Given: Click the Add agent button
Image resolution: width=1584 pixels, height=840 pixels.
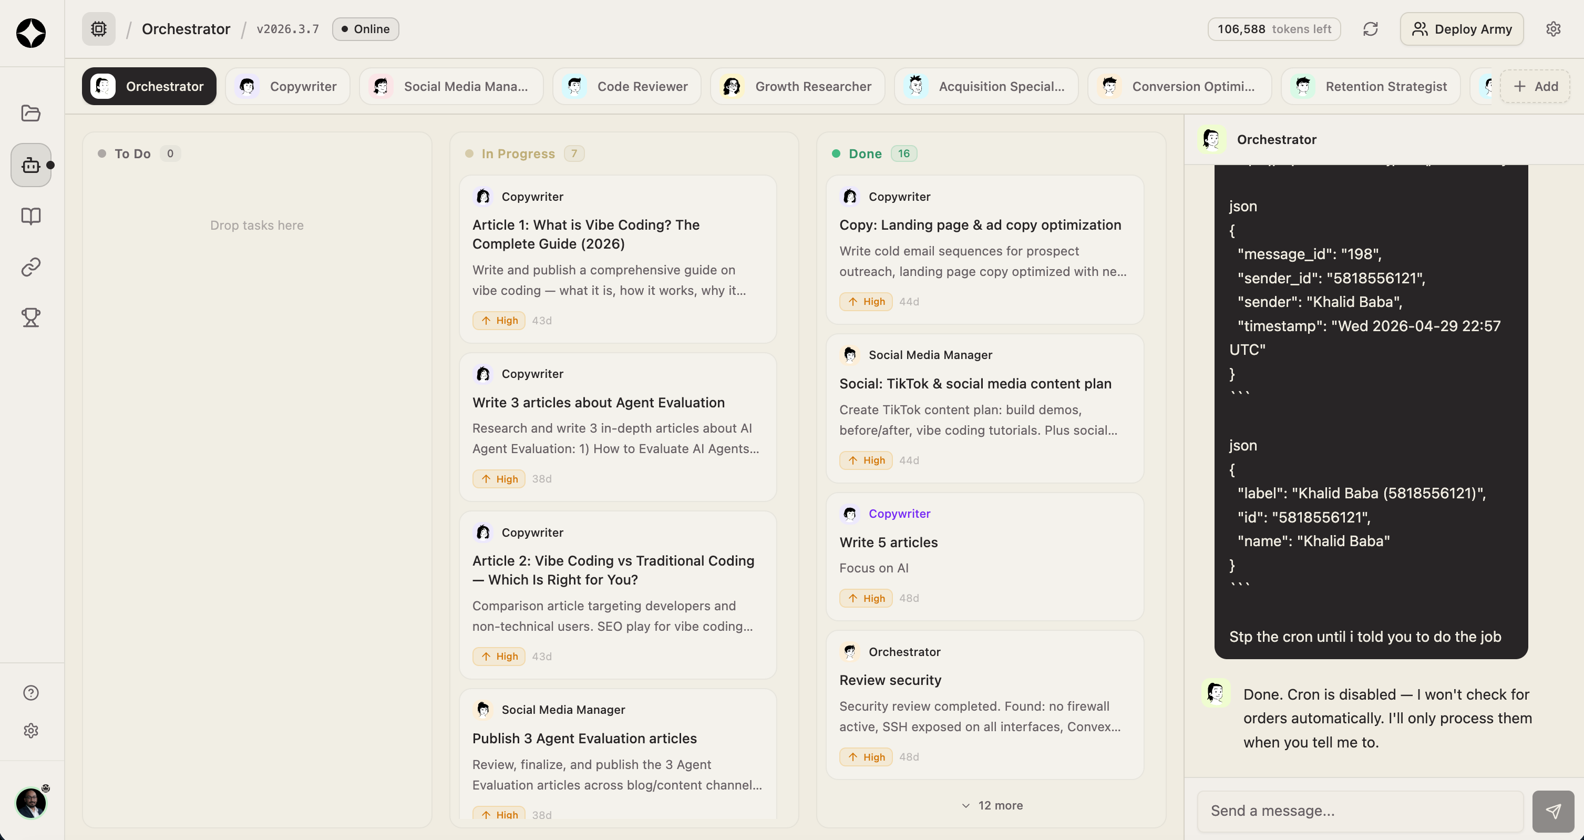Looking at the screenshot, I should pyautogui.click(x=1536, y=86).
